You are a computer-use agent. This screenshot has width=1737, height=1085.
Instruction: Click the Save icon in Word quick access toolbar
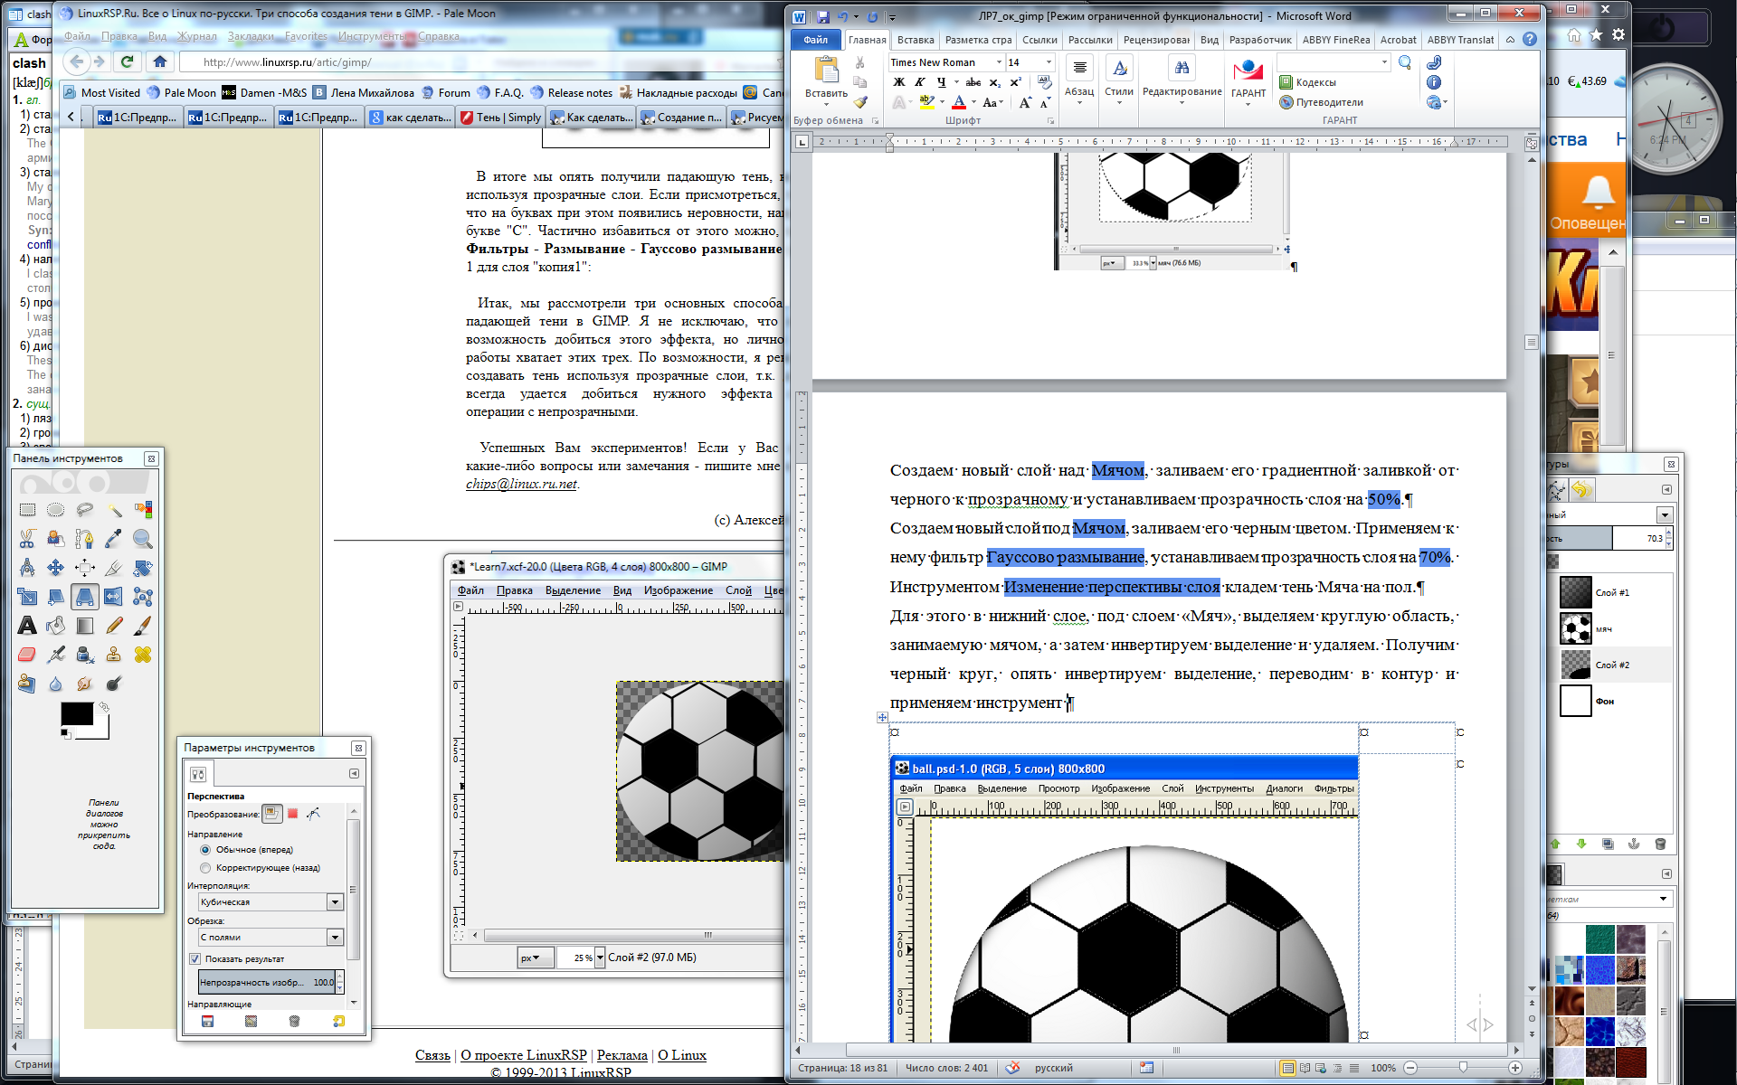822,16
